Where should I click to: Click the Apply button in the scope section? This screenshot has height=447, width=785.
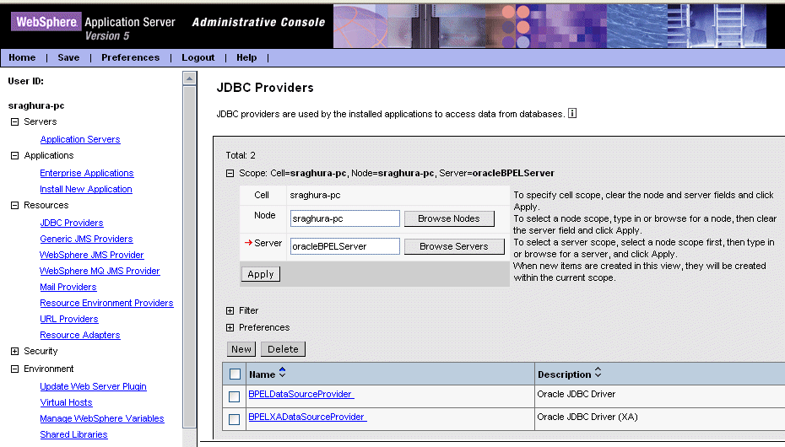260,274
